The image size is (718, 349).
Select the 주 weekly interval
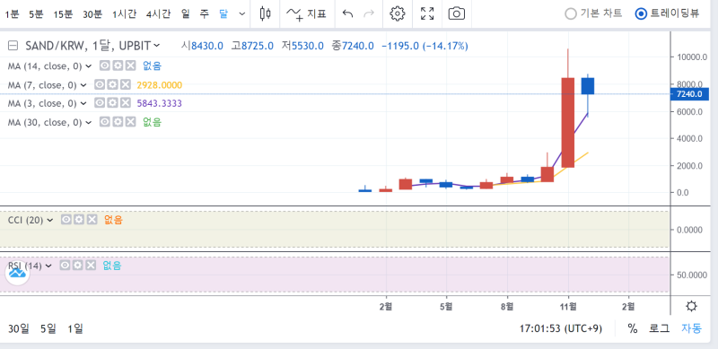tap(205, 14)
